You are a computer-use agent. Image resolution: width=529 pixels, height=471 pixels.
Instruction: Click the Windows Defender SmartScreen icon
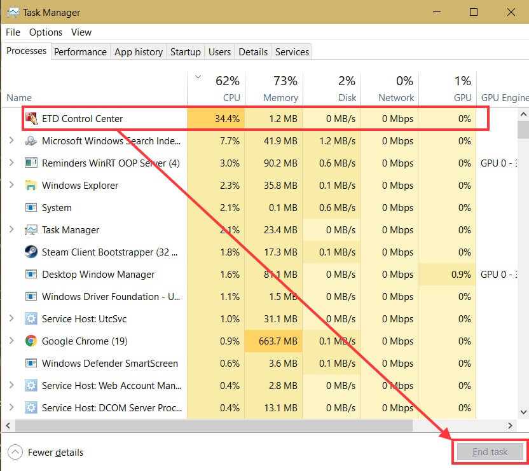coord(31,364)
